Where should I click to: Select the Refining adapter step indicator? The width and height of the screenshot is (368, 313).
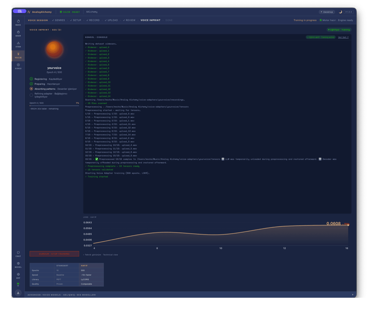click(31, 95)
